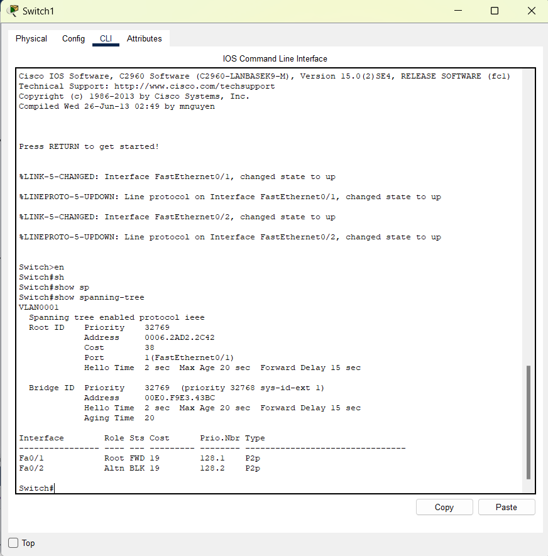
Task: Open the Attributes tab
Action: pyautogui.click(x=145, y=39)
